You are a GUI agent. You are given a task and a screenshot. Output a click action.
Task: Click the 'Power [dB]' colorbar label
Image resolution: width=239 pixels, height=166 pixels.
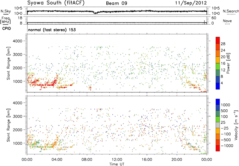[x=228, y=63]
